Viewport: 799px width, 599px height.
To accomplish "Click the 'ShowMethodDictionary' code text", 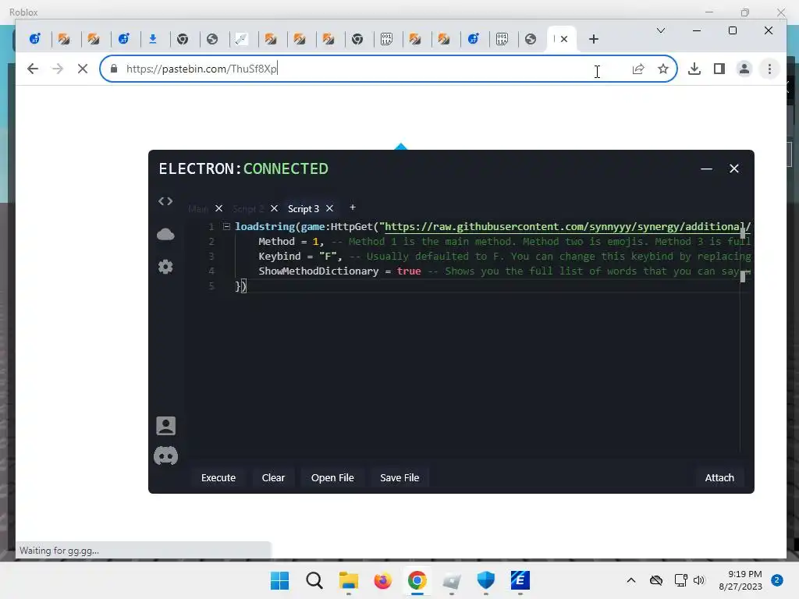I will coord(318,271).
